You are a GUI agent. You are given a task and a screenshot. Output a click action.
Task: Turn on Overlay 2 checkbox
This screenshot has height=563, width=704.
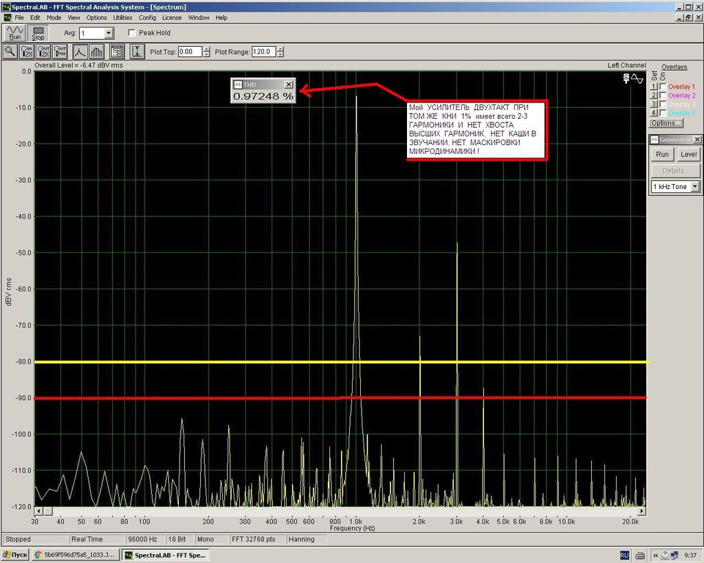[663, 95]
